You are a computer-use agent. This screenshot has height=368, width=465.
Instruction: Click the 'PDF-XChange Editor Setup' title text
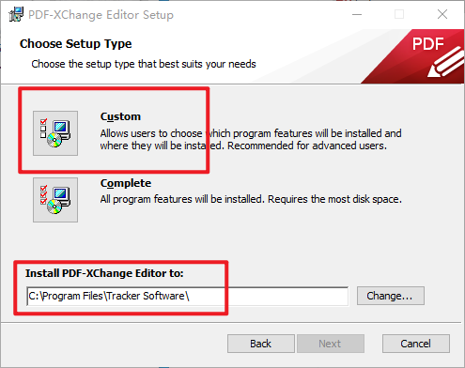(x=101, y=15)
